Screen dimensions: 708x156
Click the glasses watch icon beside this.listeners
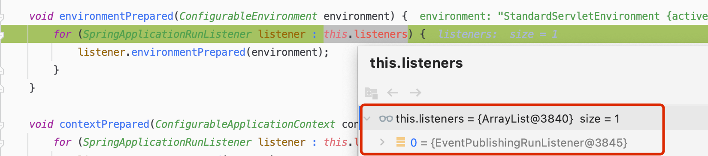386,119
